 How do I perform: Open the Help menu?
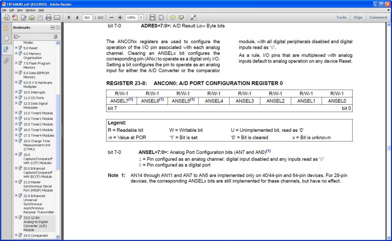pos(41,10)
